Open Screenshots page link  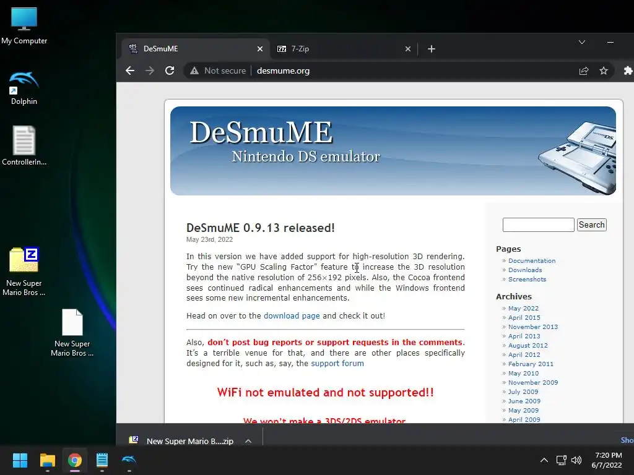tap(527, 280)
